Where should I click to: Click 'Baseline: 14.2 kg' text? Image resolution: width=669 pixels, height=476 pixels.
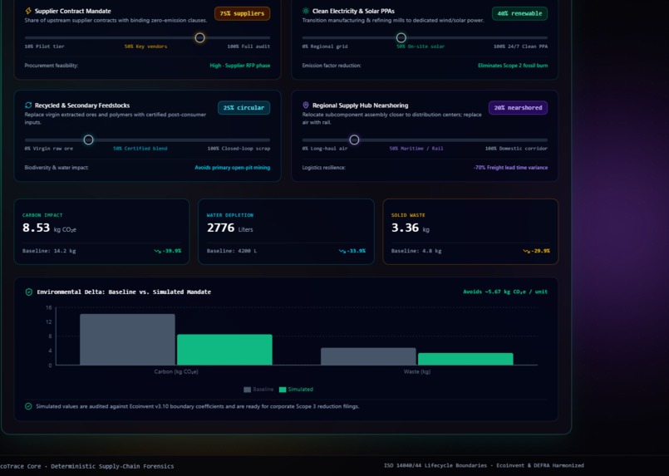[49, 251]
